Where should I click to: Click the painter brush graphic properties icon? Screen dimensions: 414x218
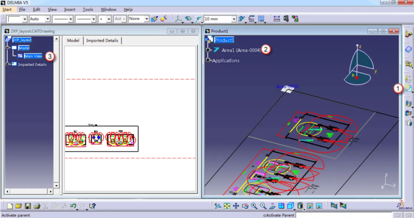(154, 19)
